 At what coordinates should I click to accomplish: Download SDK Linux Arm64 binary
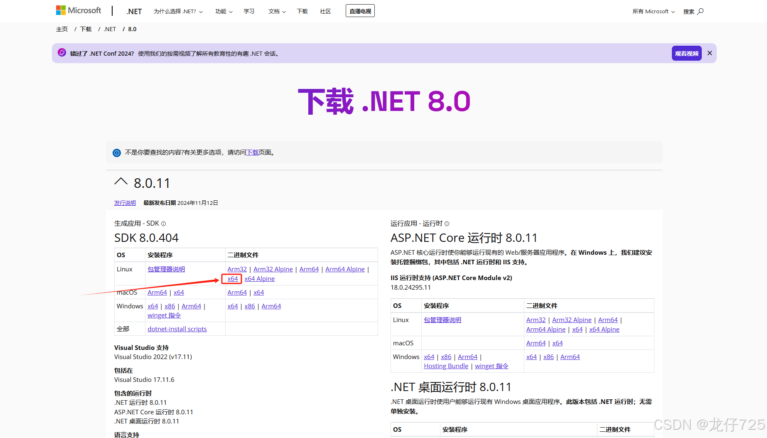(309, 269)
